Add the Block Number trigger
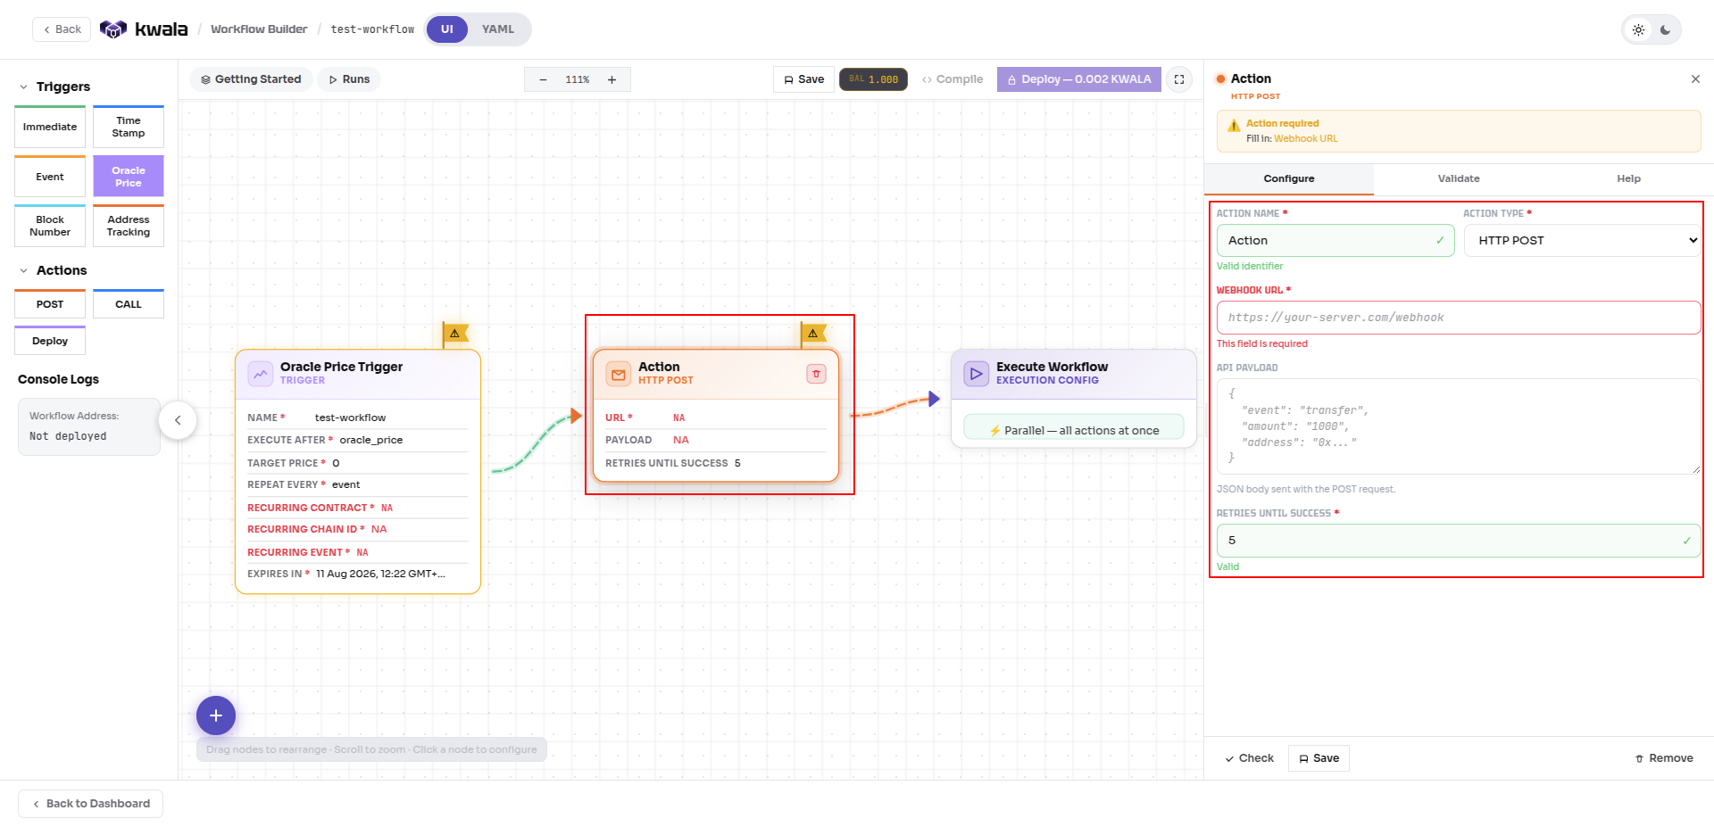1714x827 pixels. pos(50,226)
